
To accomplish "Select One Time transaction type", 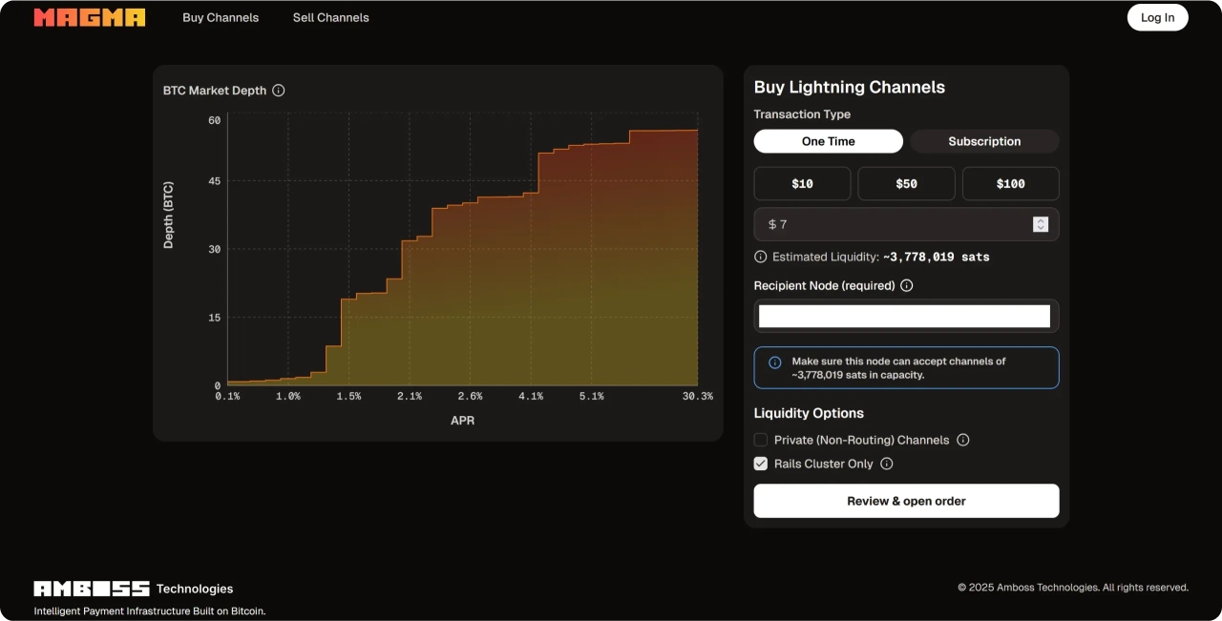I will click(x=828, y=141).
